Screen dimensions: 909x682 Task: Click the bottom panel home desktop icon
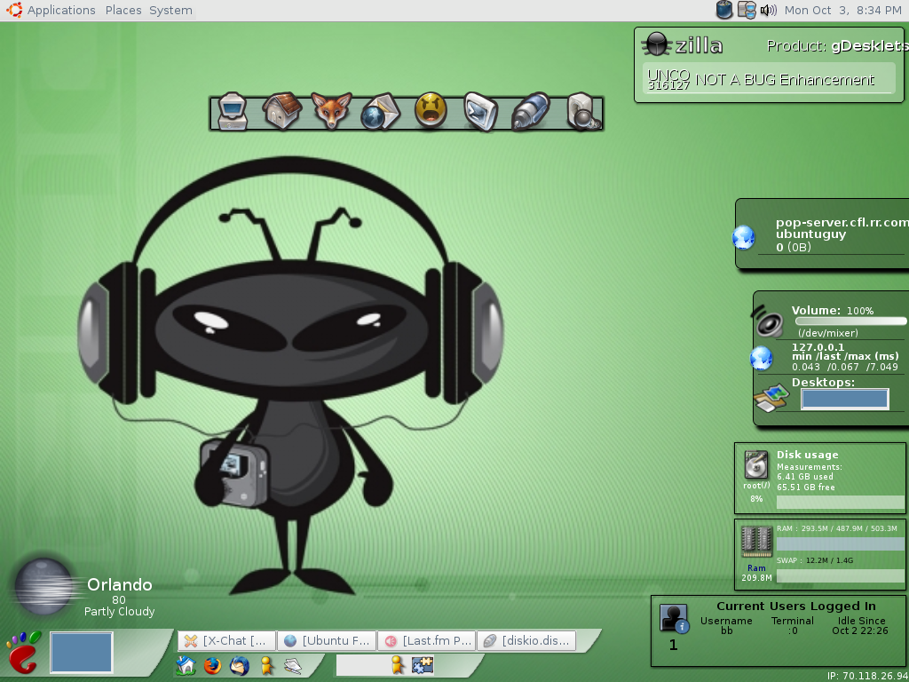click(186, 664)
